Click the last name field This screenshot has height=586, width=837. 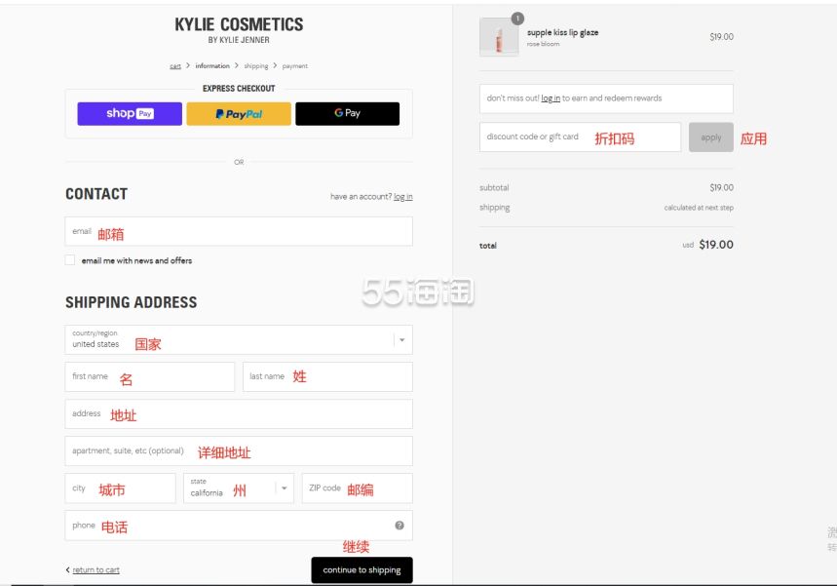(327, 376)
